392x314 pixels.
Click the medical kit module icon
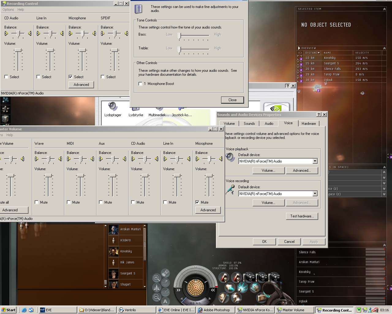pyautogui.click(x=261, y=297)
